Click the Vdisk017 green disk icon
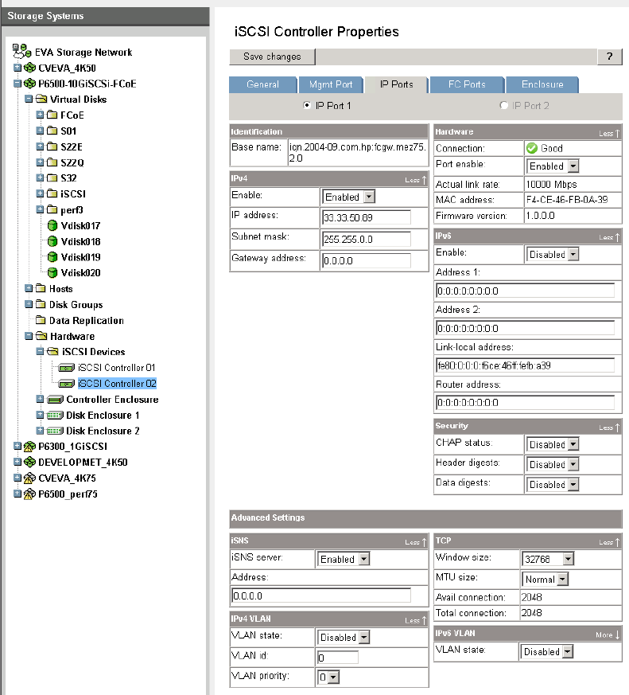 (x=52, y=225)
